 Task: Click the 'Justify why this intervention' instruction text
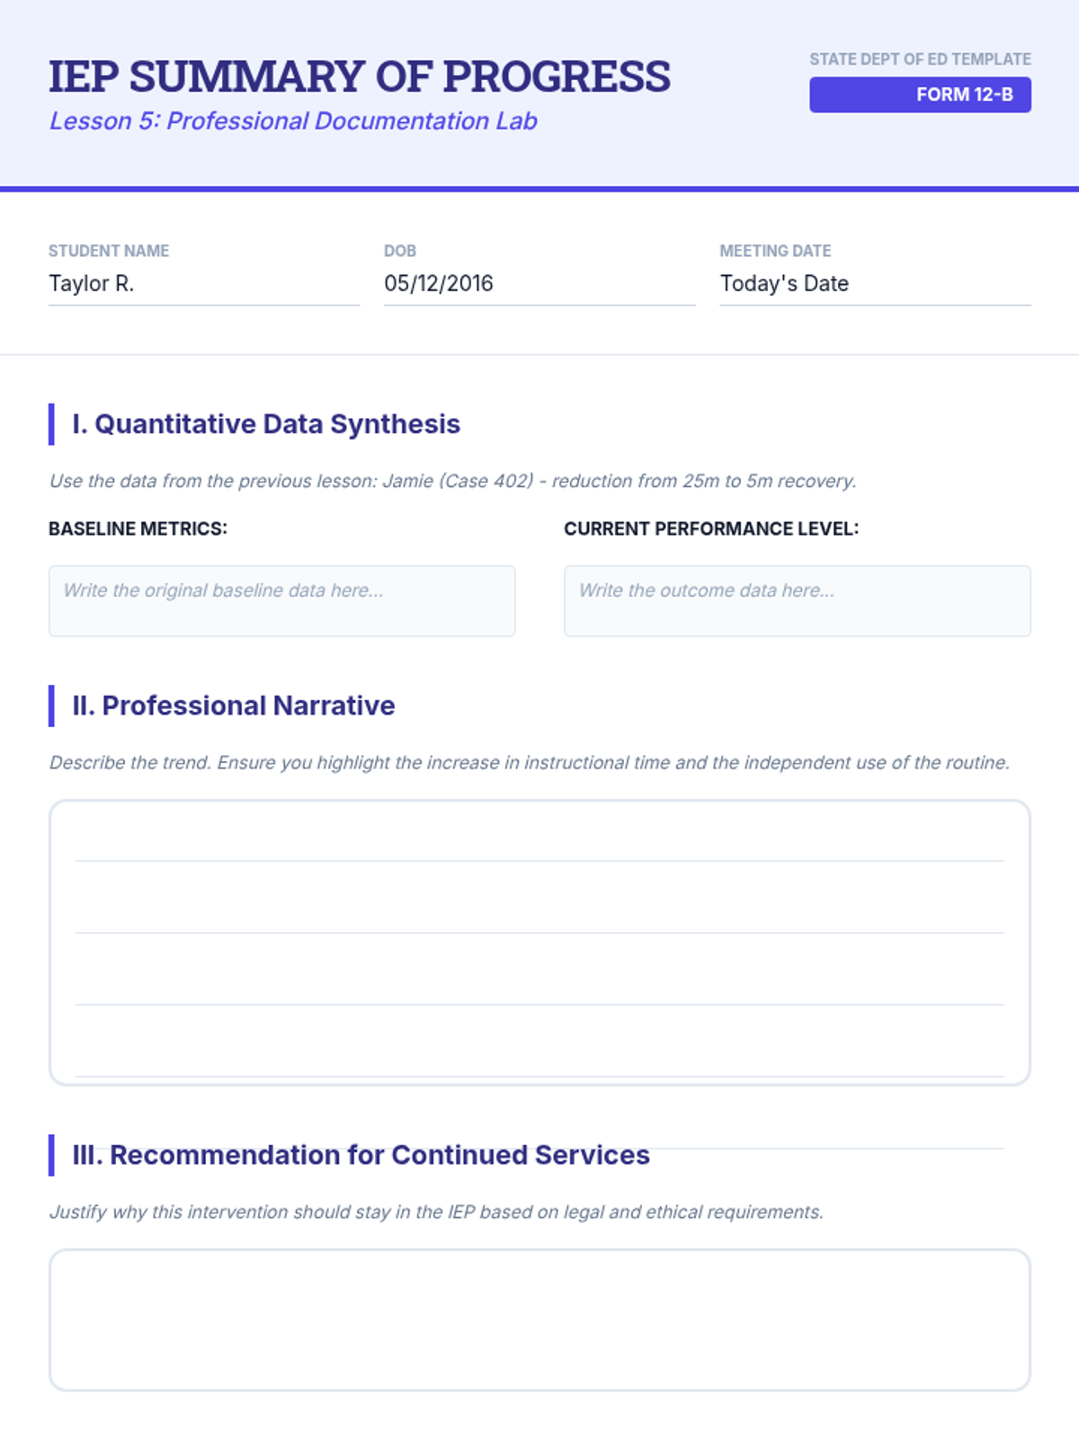(x=436, y=1212)
